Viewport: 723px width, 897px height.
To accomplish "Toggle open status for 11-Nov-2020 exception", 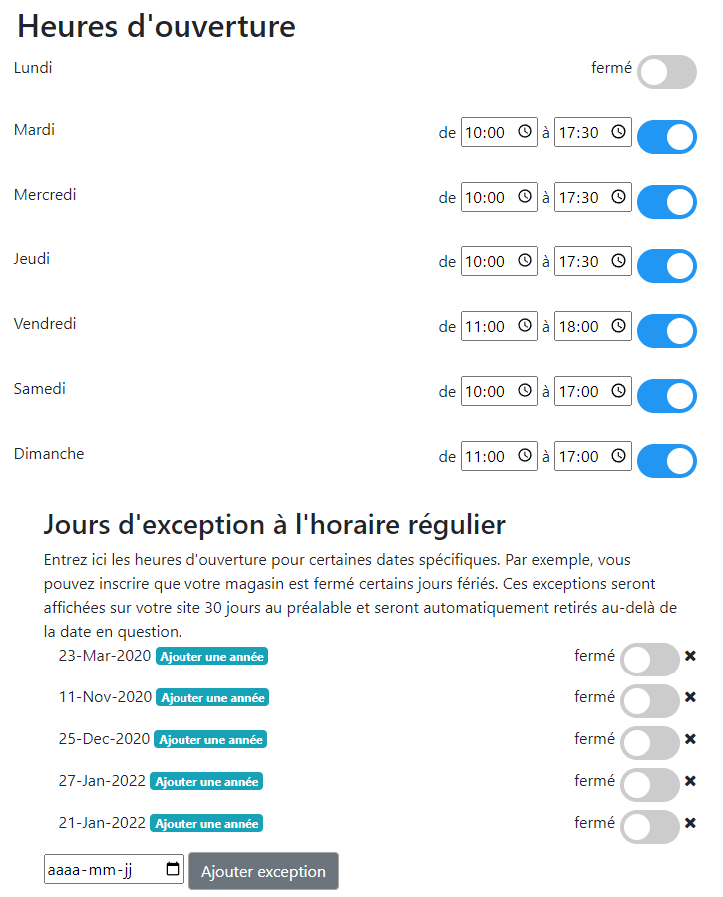I will (650, 700).
